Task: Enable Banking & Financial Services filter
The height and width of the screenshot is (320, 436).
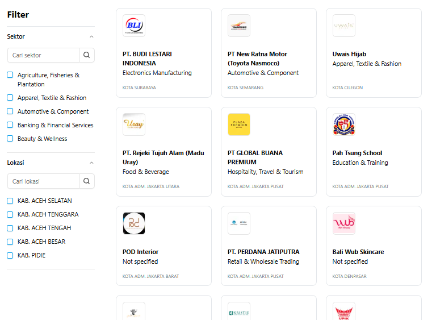Action: [10, 125]
